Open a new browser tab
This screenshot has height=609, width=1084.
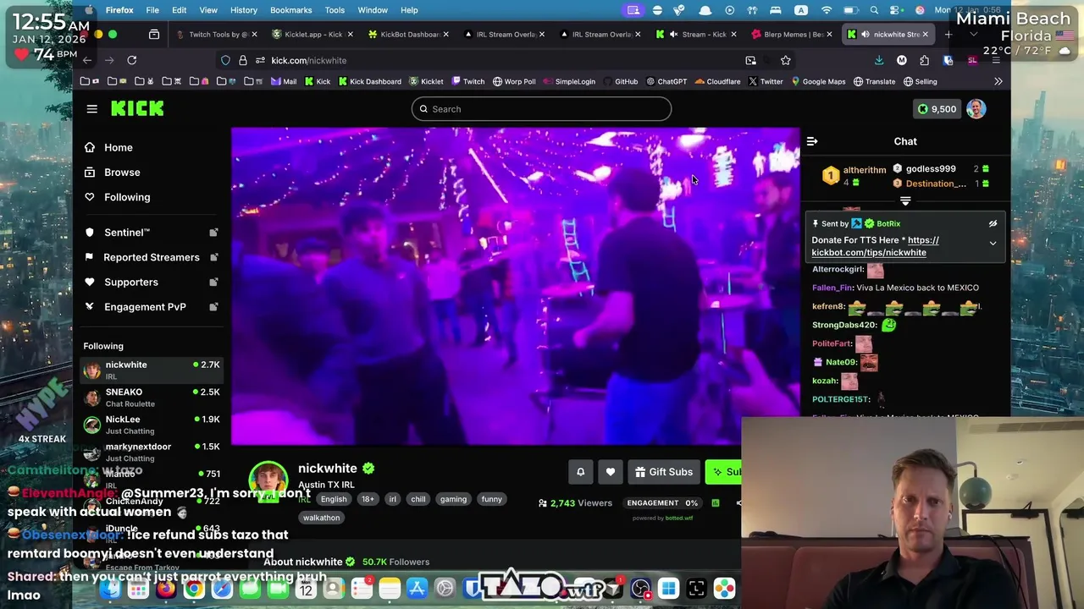(948, 35)
